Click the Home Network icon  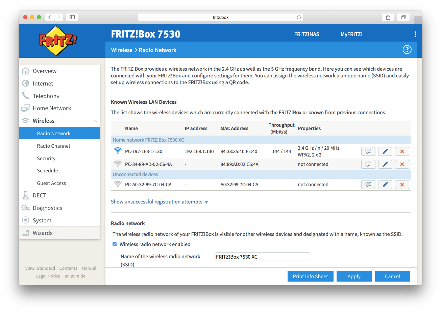(x=25, y=108)
